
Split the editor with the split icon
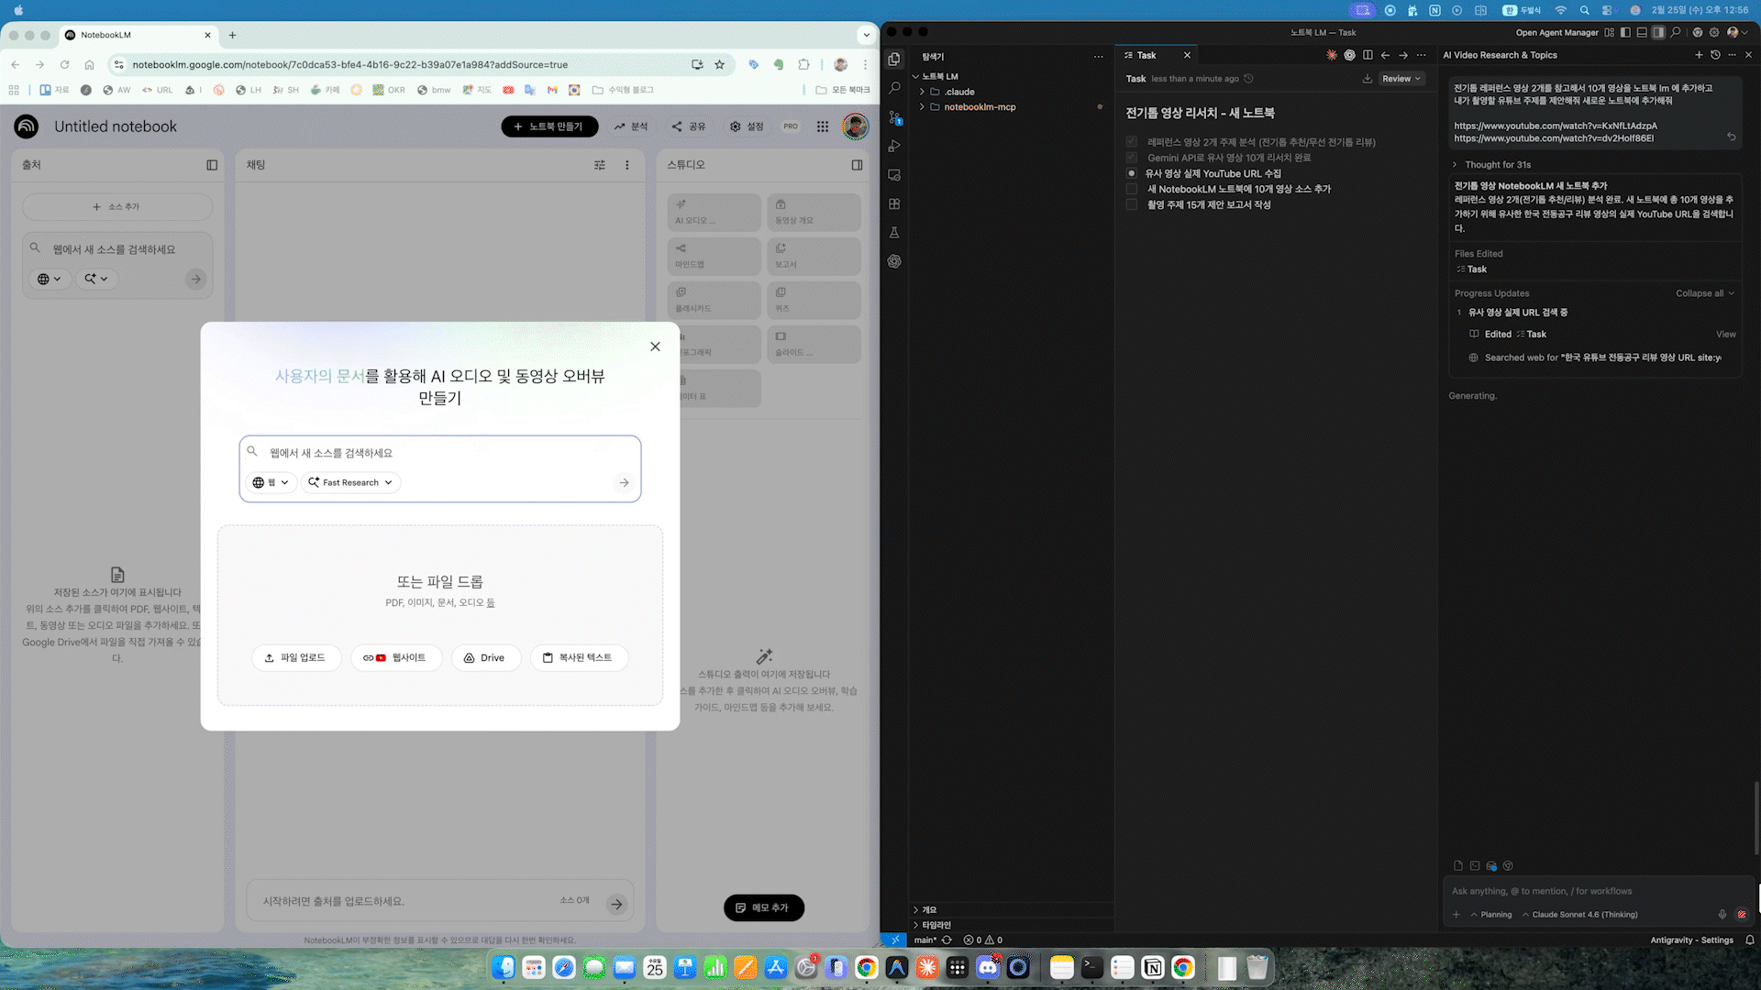click(1368, 55)
